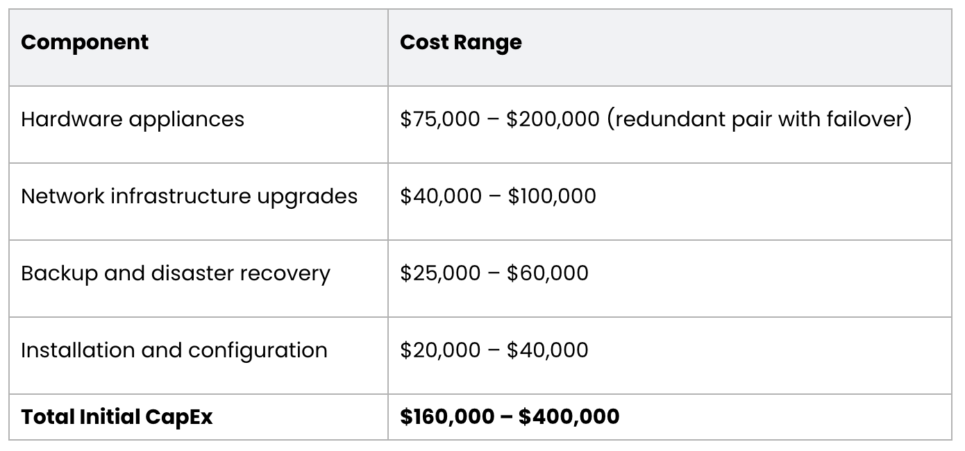Click the word failover in hardware row

click(x=868, y=119)
